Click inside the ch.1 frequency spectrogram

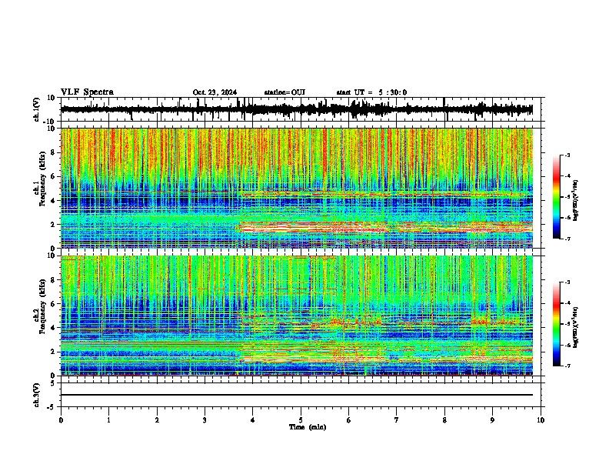point(297,188)
